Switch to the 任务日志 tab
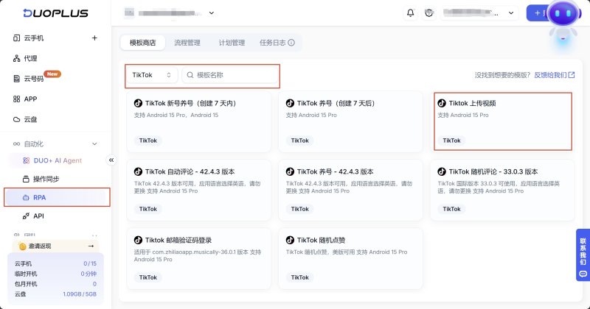This screenshot has height=309, width=590. [272, 43]
